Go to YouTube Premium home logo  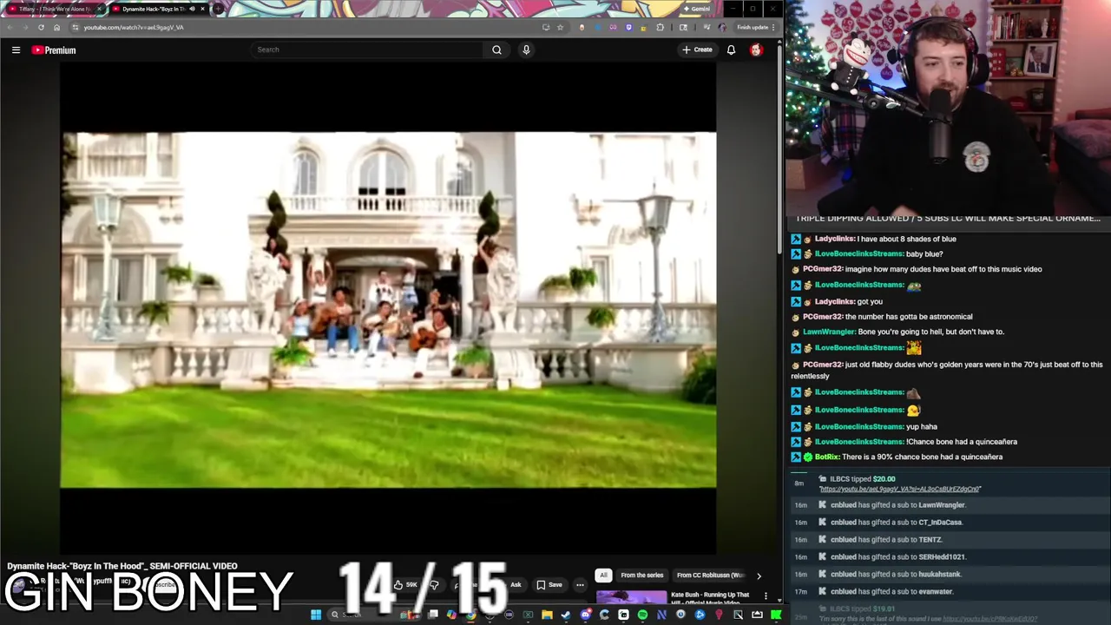click(54, 50)
